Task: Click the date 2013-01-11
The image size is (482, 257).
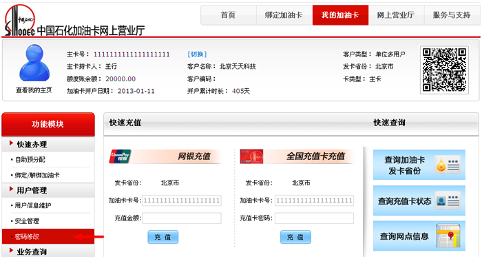Action: 136,92
